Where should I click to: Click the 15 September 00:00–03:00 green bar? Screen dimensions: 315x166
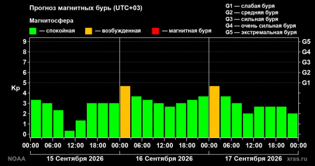[x=36, y=118]
